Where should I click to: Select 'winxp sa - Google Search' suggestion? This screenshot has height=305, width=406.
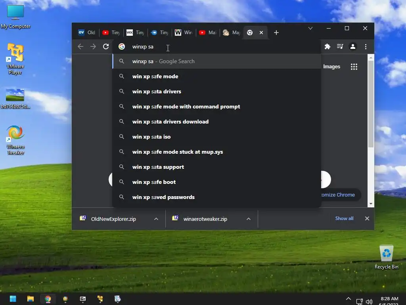coord(217,61)
